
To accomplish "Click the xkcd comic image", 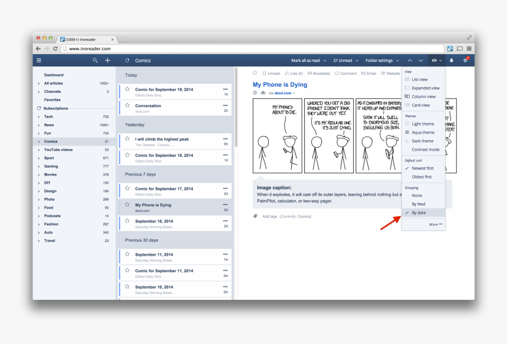I will click(x=354, y=135).
